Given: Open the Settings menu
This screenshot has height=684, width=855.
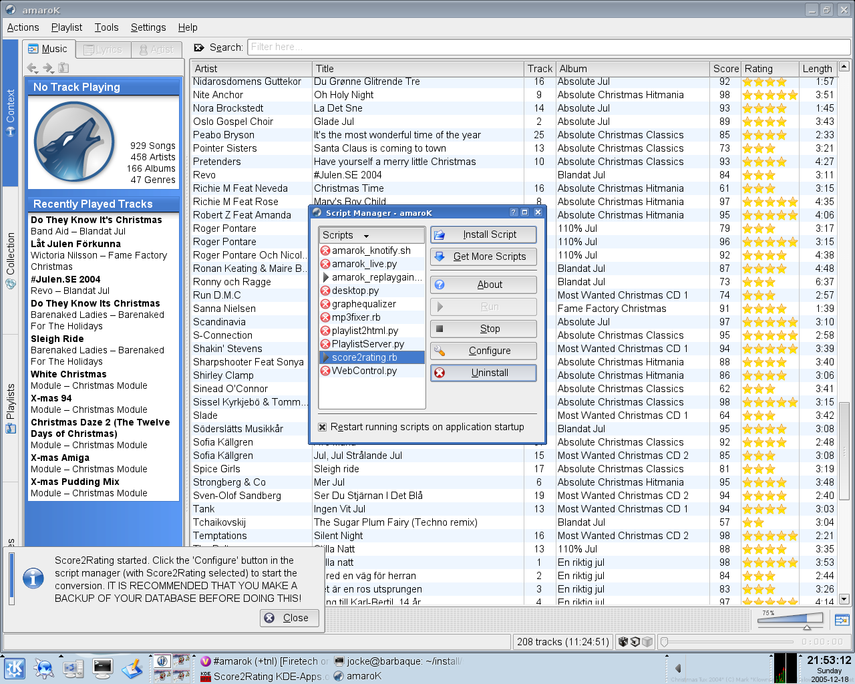Looking at the screenshot, I should click(148, 27).
